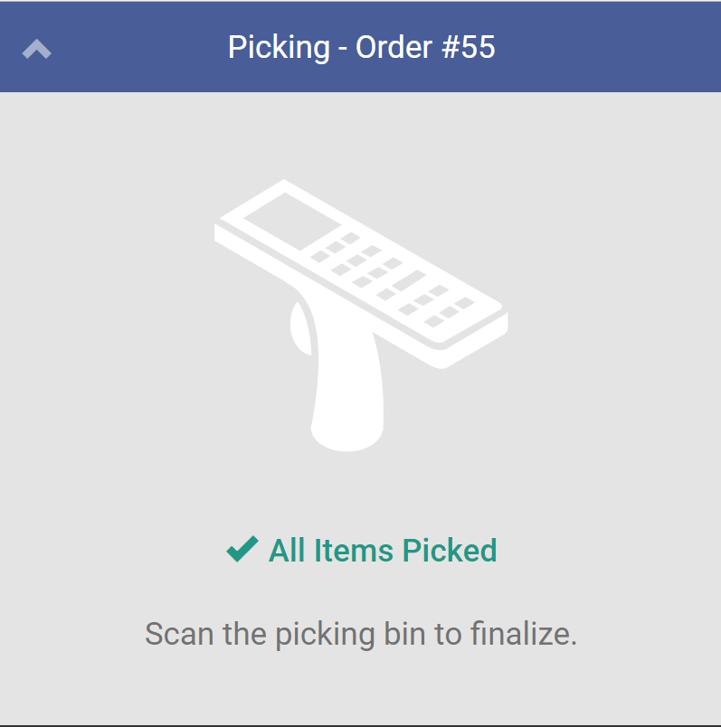The width and height of the screenshot is (721, 727).
Task: Click the word "Picking" in the header bar
Action: 279,47
